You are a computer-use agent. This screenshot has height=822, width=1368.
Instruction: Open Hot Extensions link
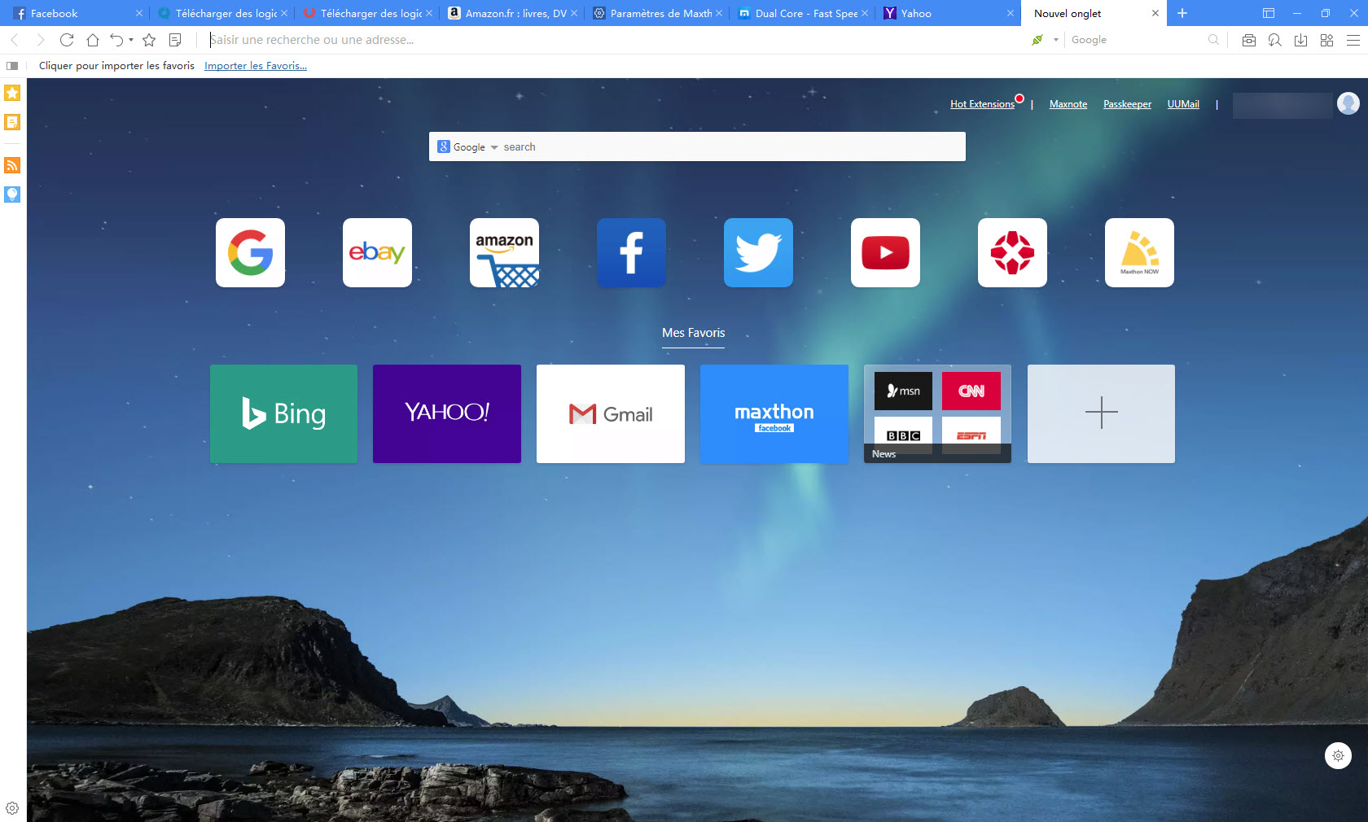(982, 104)
